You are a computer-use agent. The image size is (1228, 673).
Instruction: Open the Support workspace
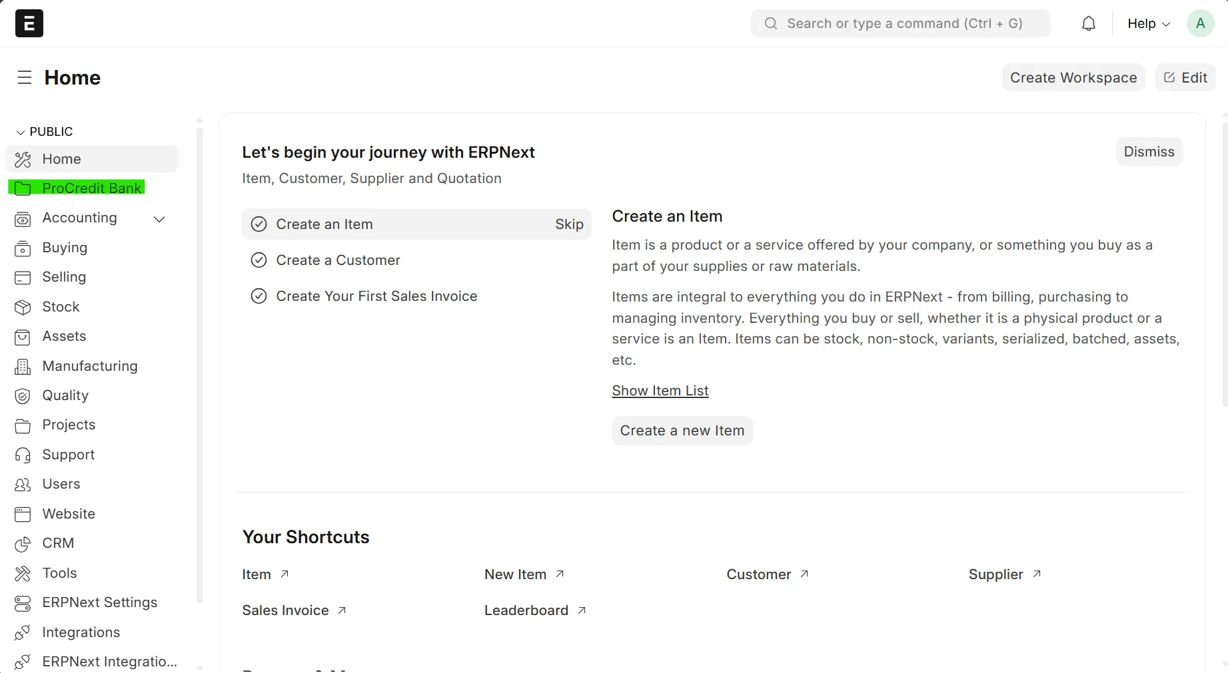pos(92,455)
